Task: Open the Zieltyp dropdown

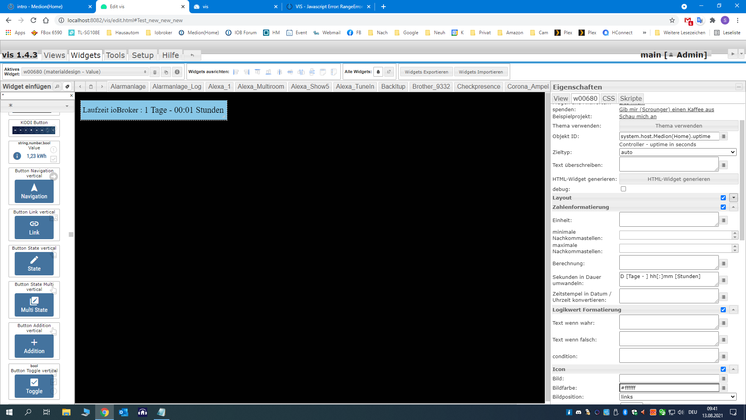Action: point(677,152)
